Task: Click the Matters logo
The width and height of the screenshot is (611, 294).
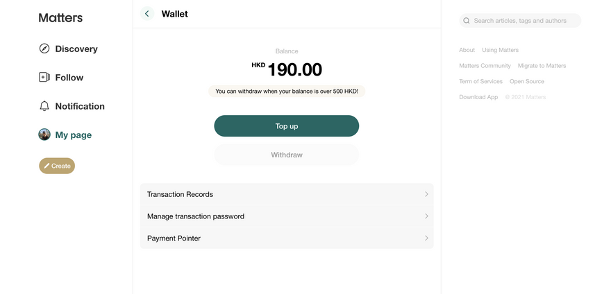Action: pos(60,17)
